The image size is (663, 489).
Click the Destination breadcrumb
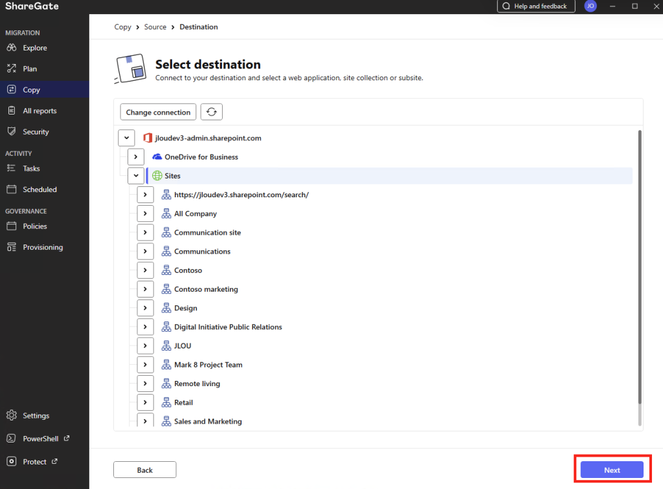199,27
